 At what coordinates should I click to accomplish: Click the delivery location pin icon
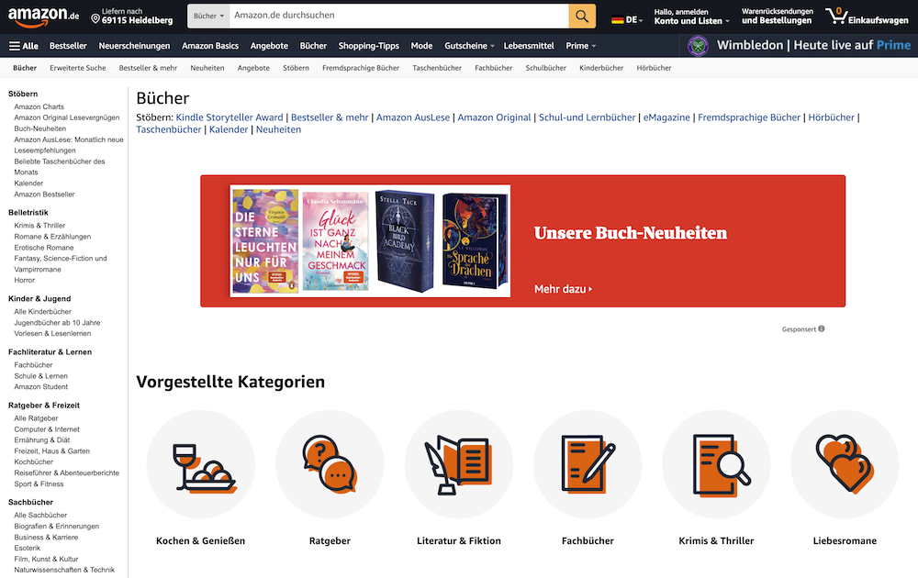pos(95,19)
